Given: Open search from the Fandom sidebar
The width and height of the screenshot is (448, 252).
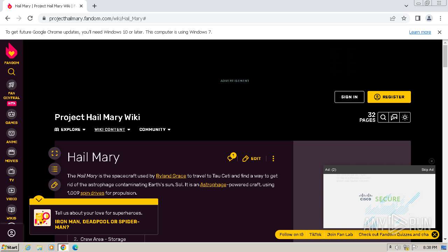Looking at the screenshot, I should (x=12, y=72).
